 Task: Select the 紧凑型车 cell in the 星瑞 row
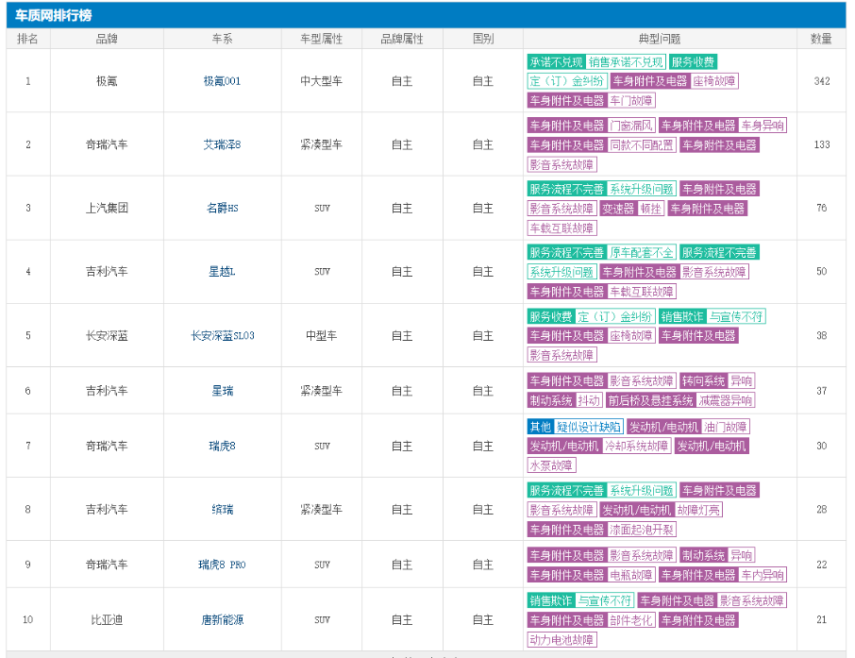tap(322, 391)
